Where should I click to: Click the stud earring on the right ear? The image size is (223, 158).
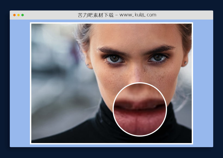coord(186,63)
